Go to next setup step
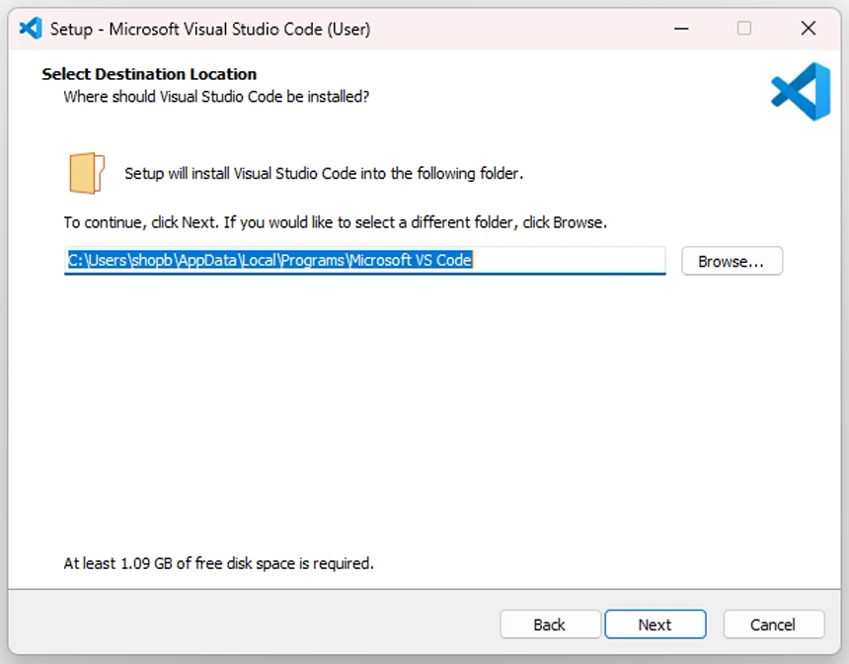Image resolution: width=849 pixels, height=664 pixels. (x=656, y=624)
